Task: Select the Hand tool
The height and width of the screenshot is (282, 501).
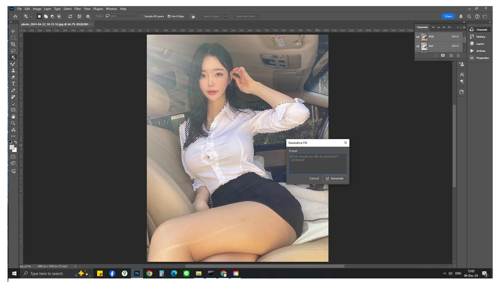Action: [x=13, y=116]
